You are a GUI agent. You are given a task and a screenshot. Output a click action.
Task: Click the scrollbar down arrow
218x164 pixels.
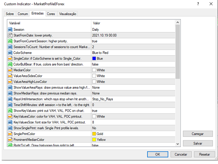pyautogui.click(x=177, y=144)
